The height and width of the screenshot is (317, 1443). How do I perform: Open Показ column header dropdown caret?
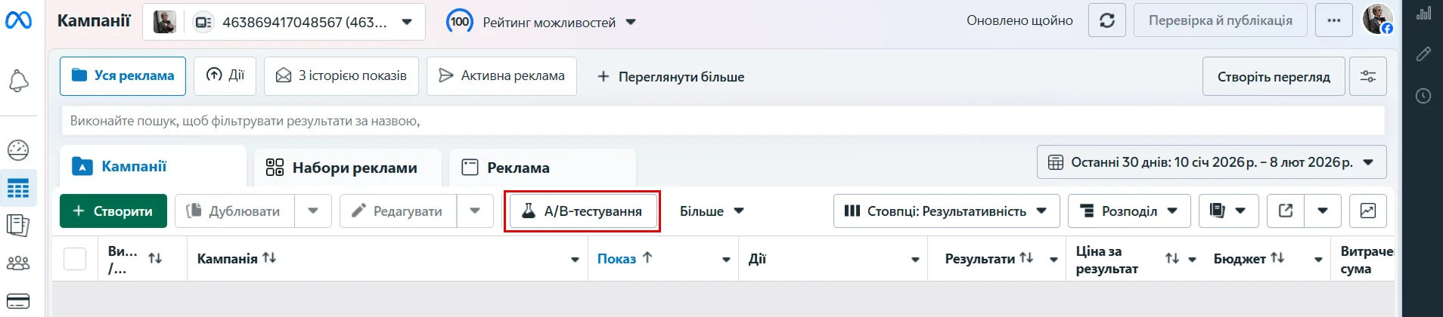point(726,260)
